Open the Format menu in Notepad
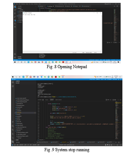This screenshot has height=154, width=132. [x=28, y=15]
